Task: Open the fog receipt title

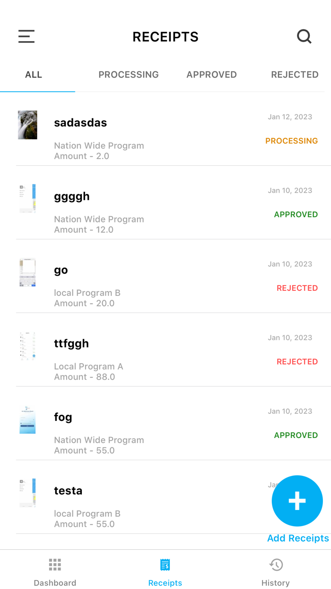Action: [x=63, y=417]
